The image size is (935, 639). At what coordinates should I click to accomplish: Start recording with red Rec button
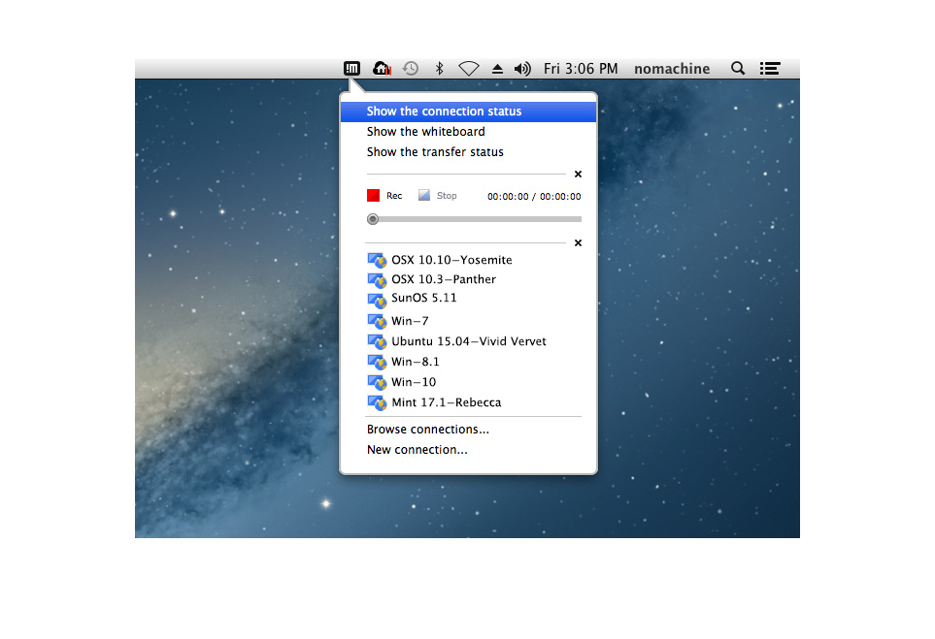pos(384,195)
